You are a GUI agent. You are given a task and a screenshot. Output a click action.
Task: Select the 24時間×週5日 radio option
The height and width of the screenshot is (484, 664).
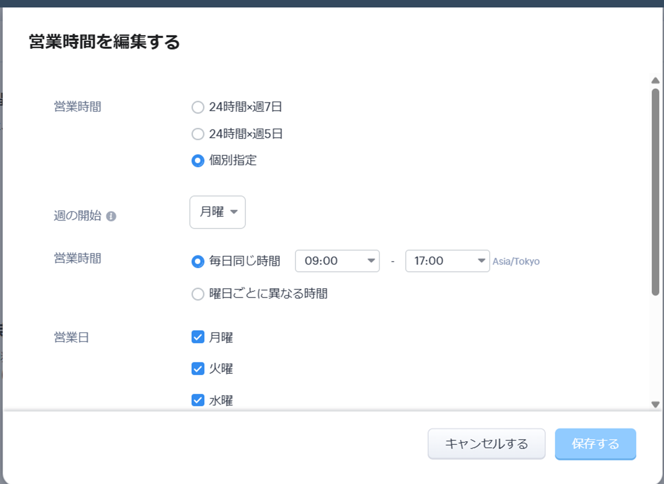(198, 134)
